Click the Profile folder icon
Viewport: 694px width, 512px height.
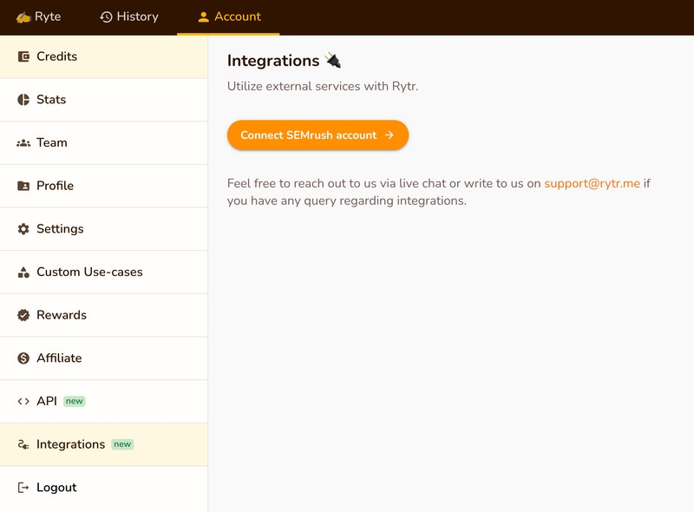coord(23,186)
